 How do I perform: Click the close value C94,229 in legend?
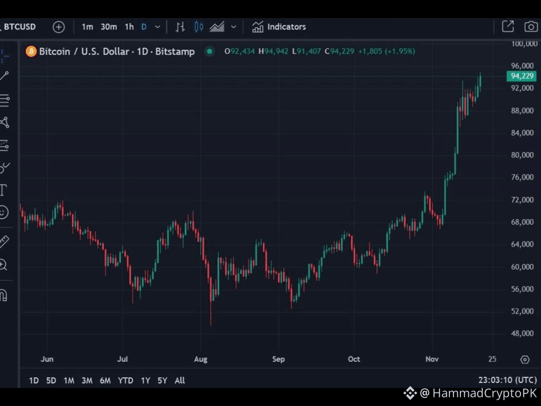point(340,52)
